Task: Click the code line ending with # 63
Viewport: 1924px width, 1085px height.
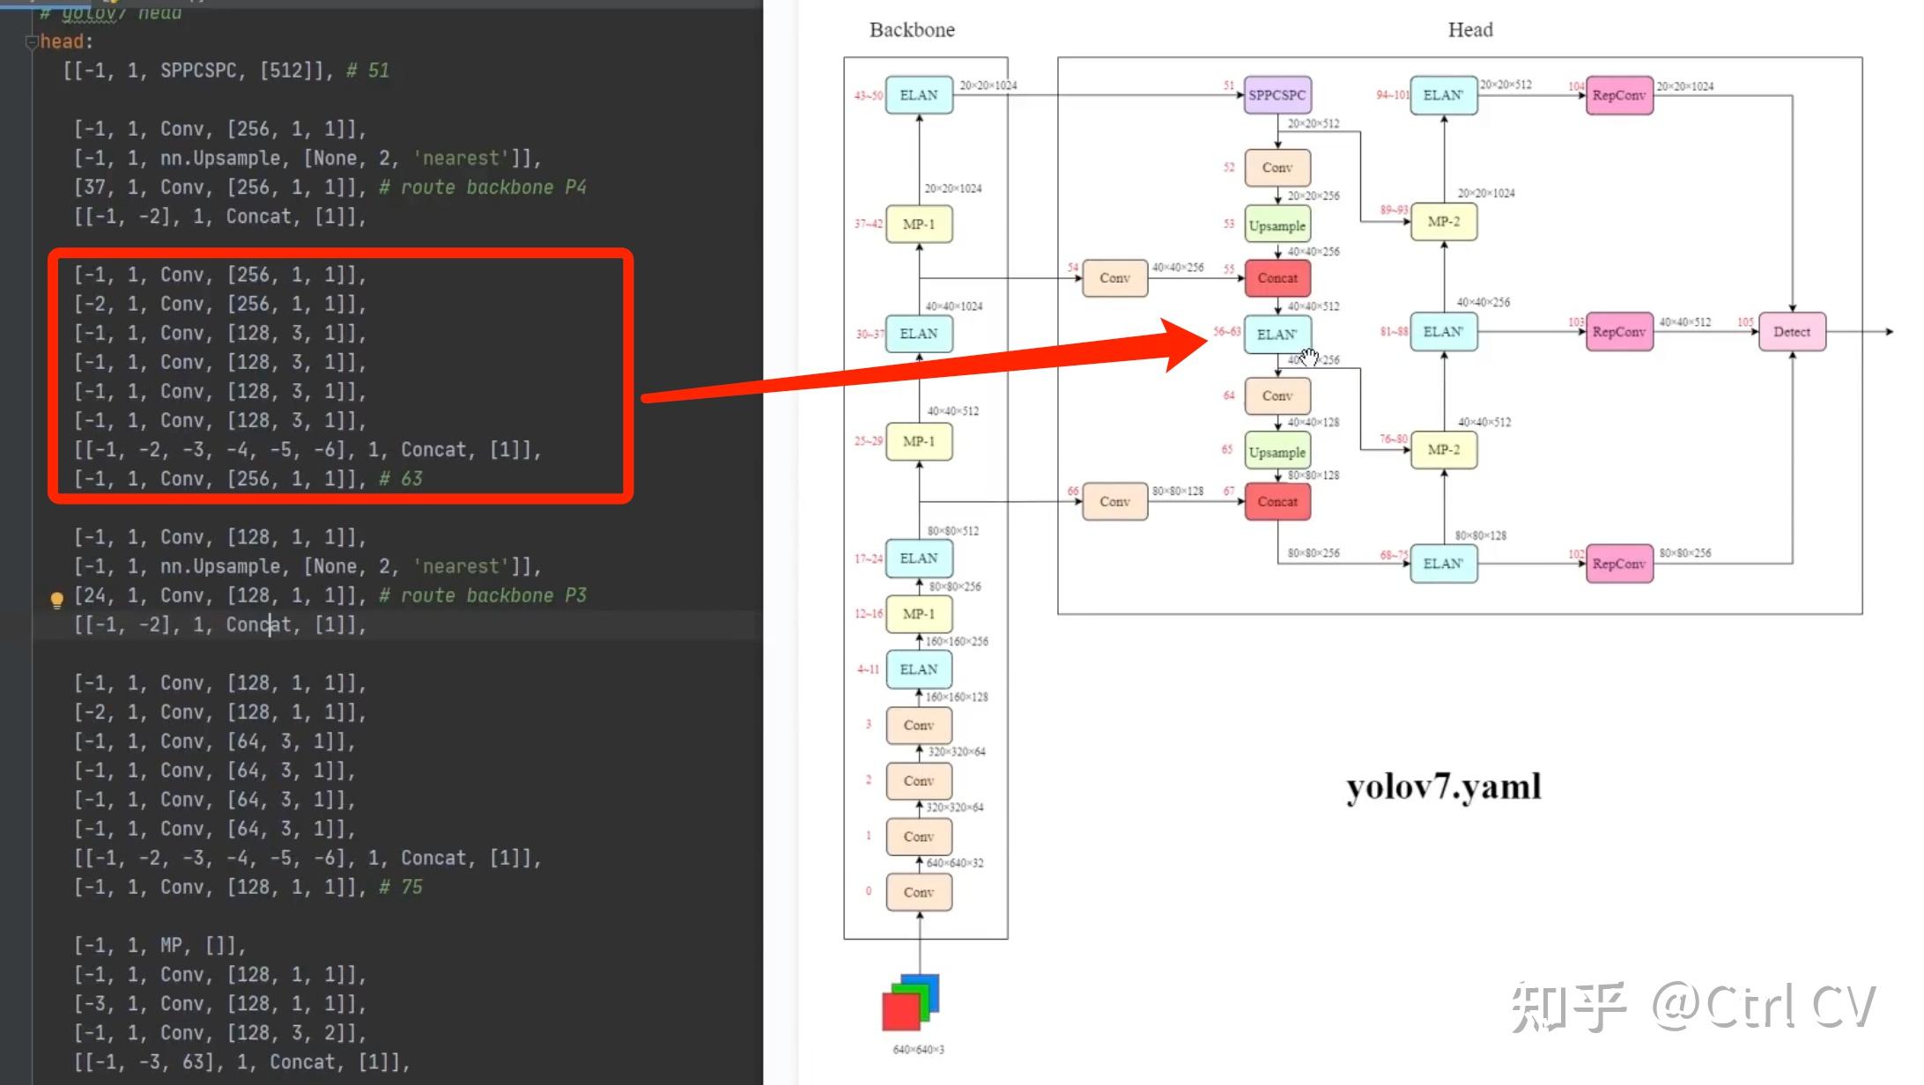Action: [247, 479]
